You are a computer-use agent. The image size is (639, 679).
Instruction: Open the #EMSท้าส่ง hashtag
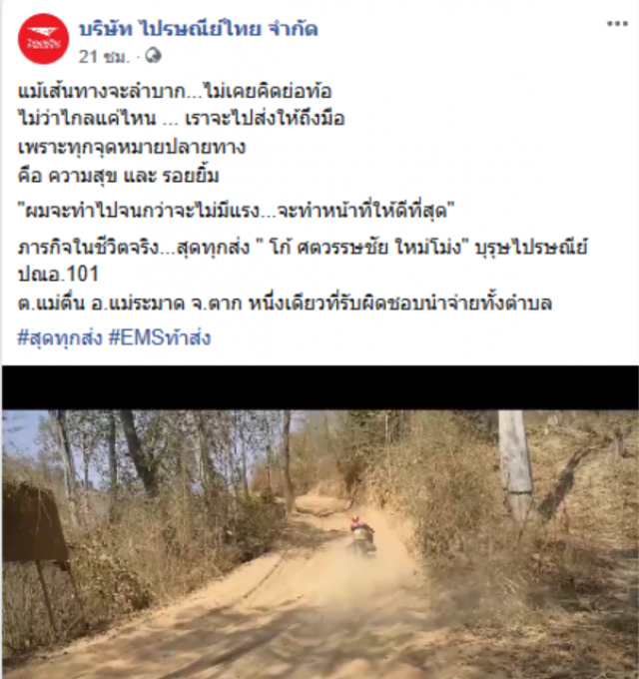click(x=160, y=338)
